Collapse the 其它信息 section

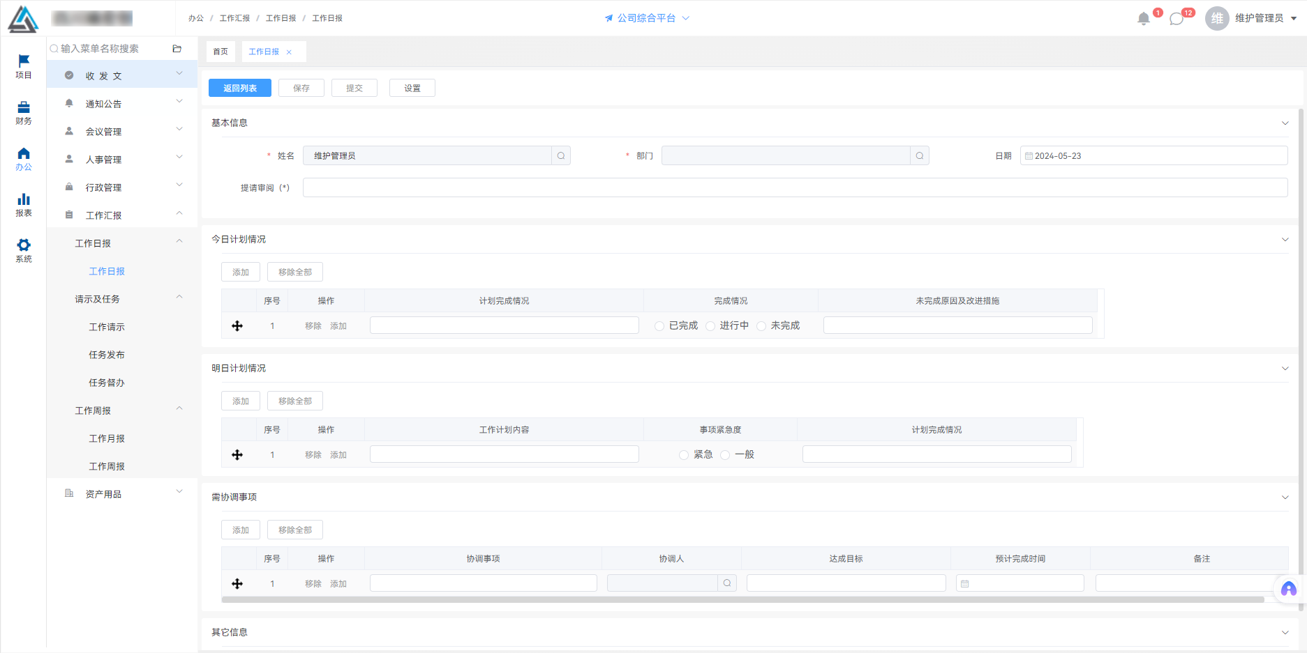point(1285,633)
